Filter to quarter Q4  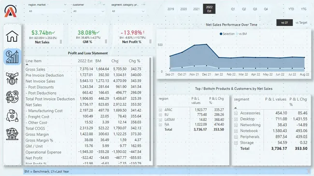(x=266, y=9)
